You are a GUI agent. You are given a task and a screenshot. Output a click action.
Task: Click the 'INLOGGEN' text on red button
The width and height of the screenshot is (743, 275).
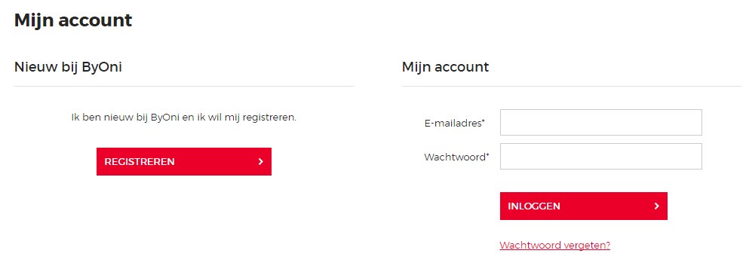click(x=534, y=206)
